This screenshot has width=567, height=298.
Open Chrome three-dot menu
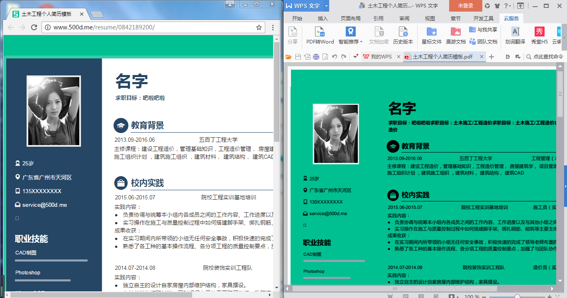(273, 27)
